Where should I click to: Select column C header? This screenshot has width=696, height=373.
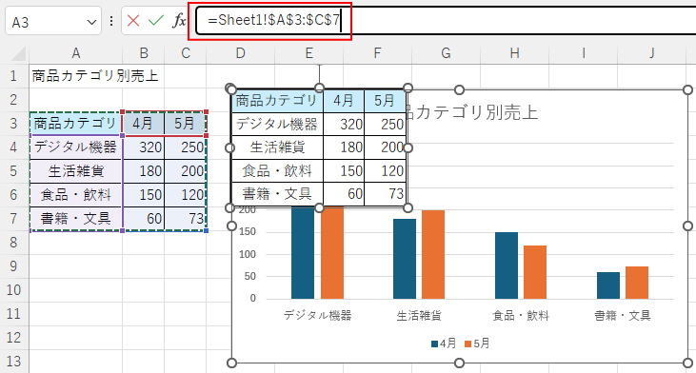pos(186,53)
